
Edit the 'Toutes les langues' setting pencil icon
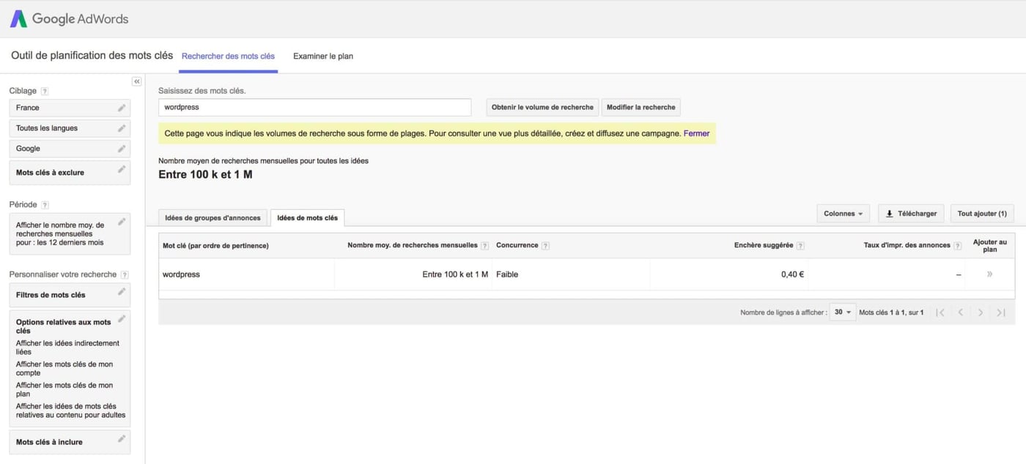tap(122, 127)
